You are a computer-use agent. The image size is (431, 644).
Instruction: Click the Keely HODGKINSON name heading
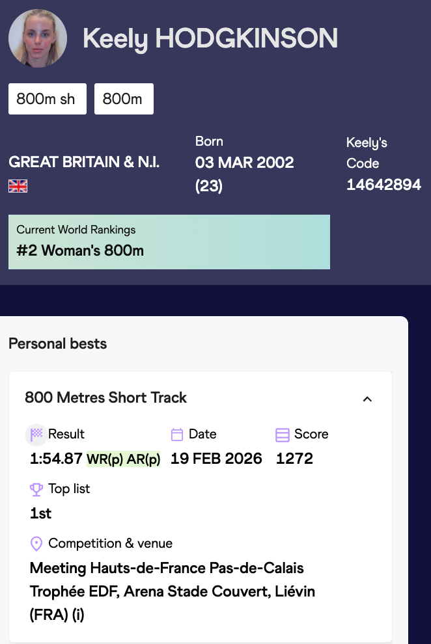(x=210, y=39)
